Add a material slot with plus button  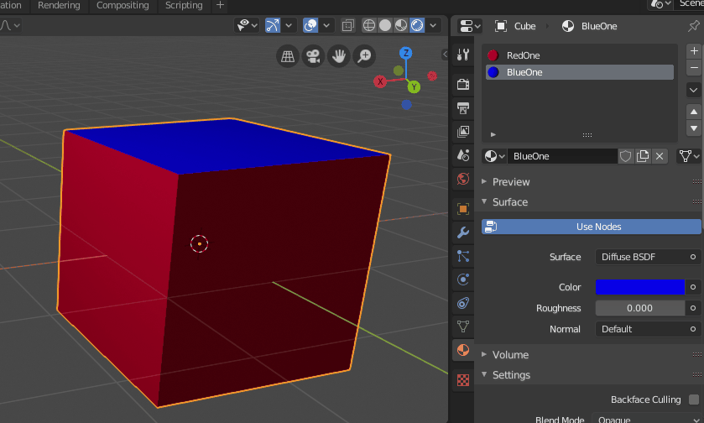tap(694, 51)
